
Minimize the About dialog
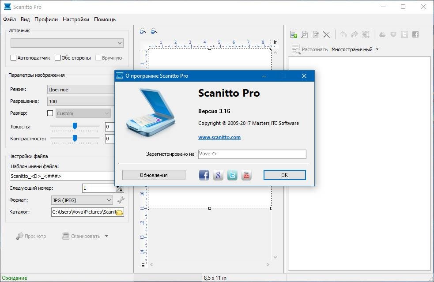(x=264, y=76)
